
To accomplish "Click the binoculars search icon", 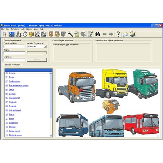I will pyautogui.click(x=97, y=34).
